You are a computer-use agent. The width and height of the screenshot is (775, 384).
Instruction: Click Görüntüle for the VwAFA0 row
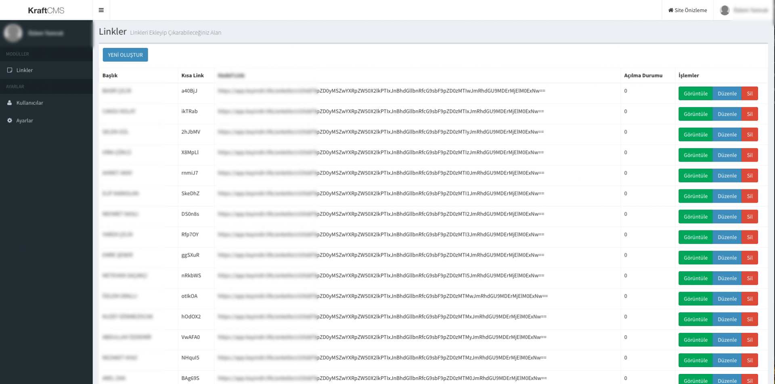(695, 340)
